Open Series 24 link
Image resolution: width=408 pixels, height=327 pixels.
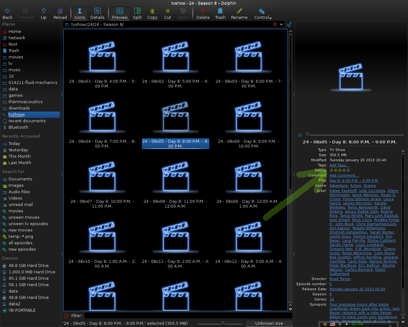click(332, 299)
